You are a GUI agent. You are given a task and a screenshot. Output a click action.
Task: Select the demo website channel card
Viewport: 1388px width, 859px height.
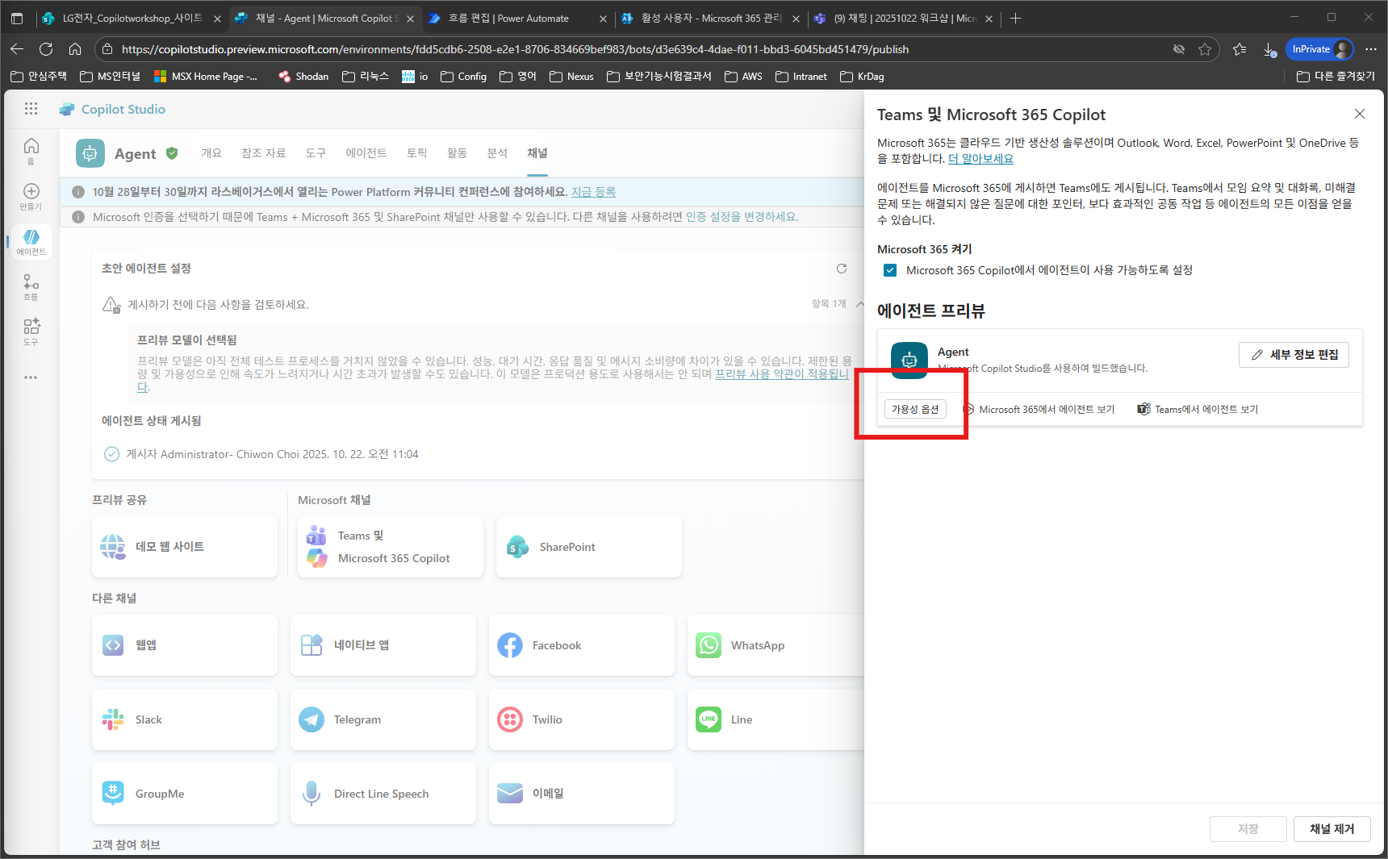[x=185, y=547]
